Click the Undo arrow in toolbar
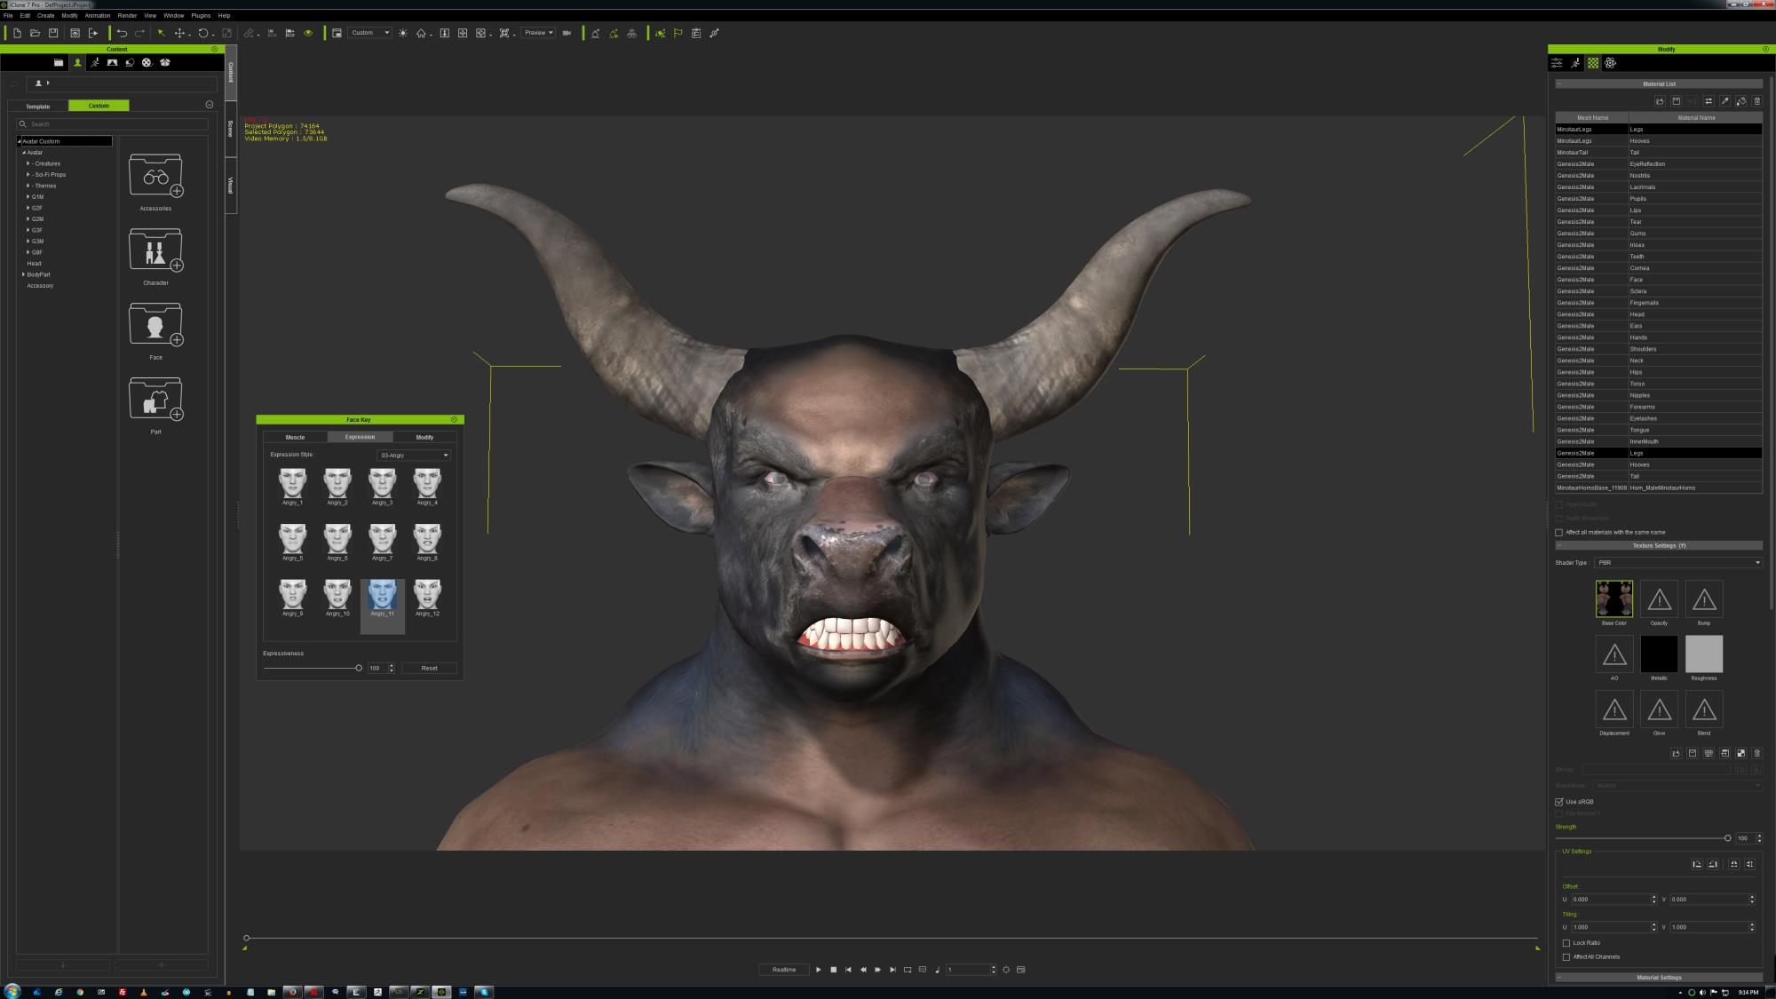Viewport: 1776px width, 999px height. 122,33
